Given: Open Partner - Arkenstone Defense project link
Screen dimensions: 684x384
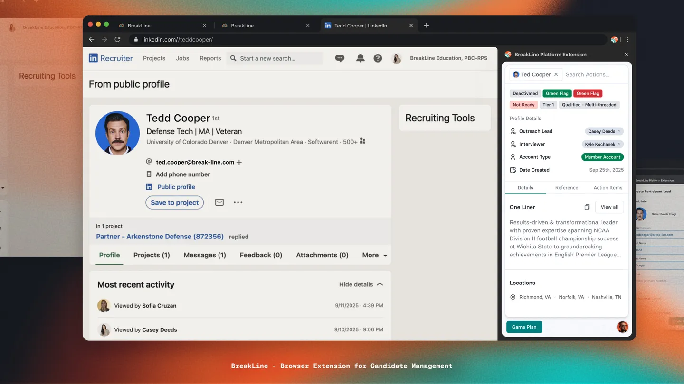Looking at the screenshot, I should point(160,236).
